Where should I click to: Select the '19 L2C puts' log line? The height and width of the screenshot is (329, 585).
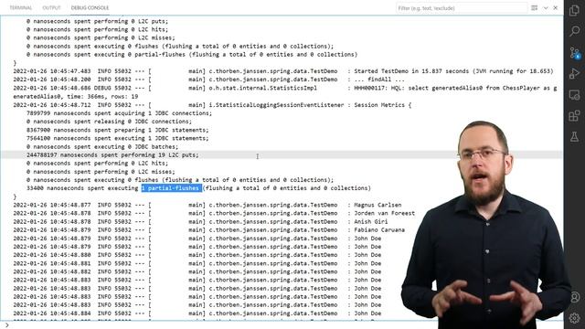[x=112, y=154]
